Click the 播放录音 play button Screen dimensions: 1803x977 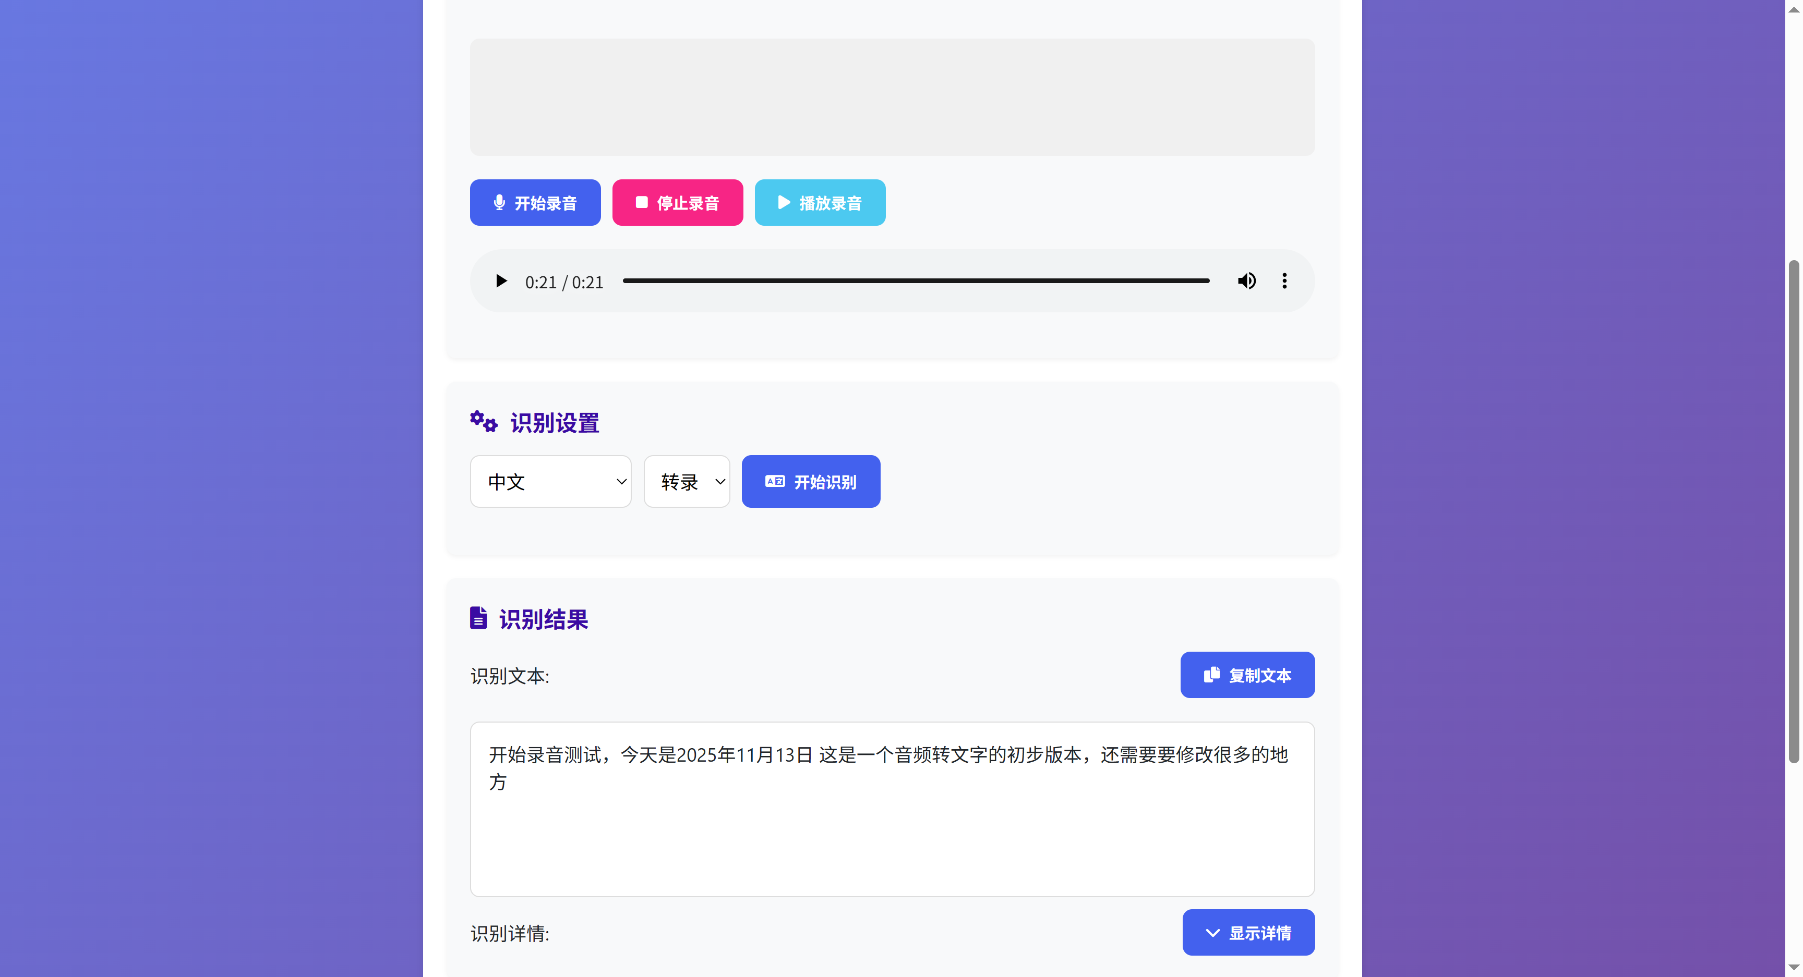coord(820,203)
